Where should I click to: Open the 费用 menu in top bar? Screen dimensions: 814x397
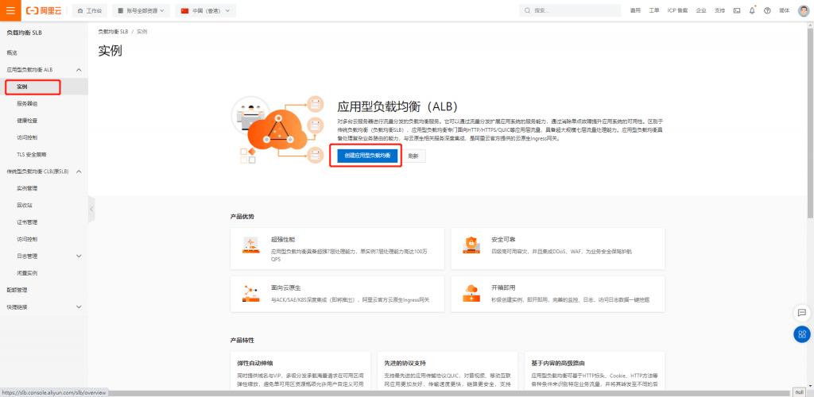pos(635,10)
